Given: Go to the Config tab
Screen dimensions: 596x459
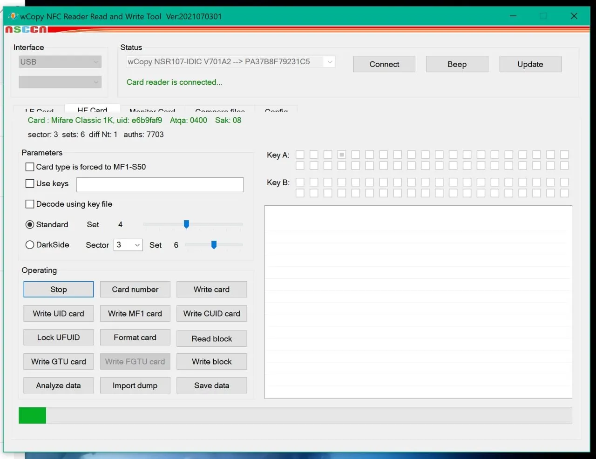Looking at the screenshot, I should pyautogui.click(x=276, y=110).
